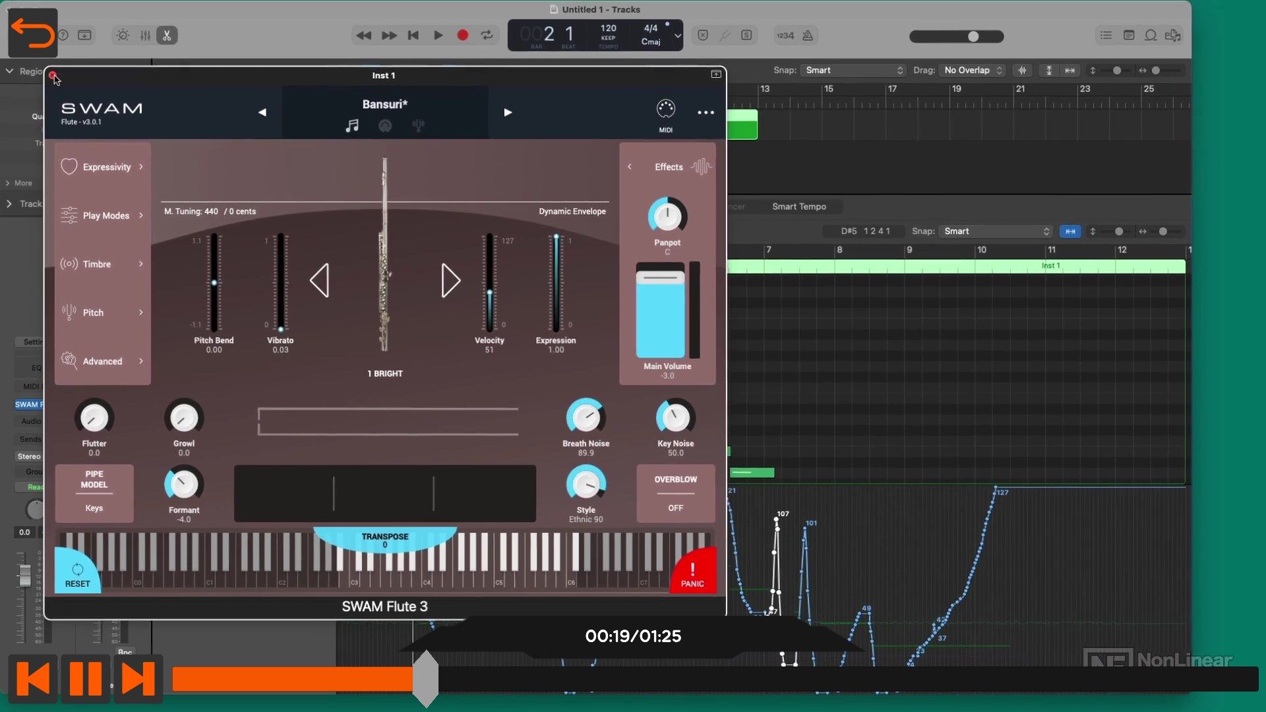Click the TRANSPOSE label on keyboard
Image resolution: width=1266 pixels, height=712 pixels.
(385, 537)
